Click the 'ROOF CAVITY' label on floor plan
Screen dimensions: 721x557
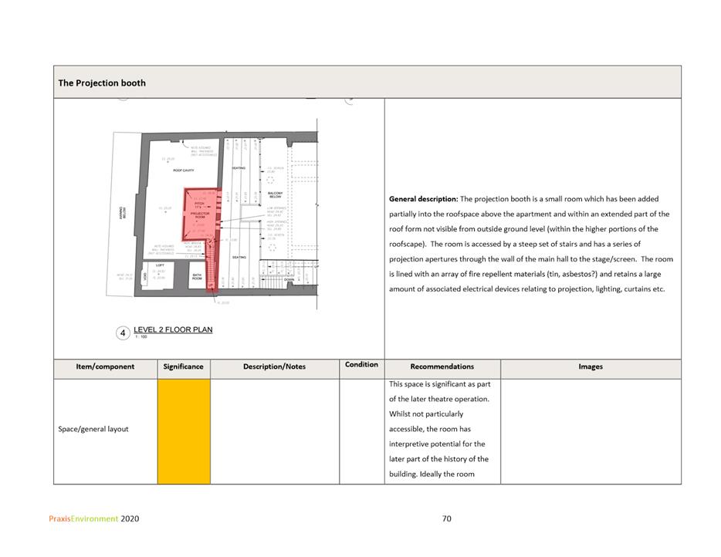click(x=184, y=170)
